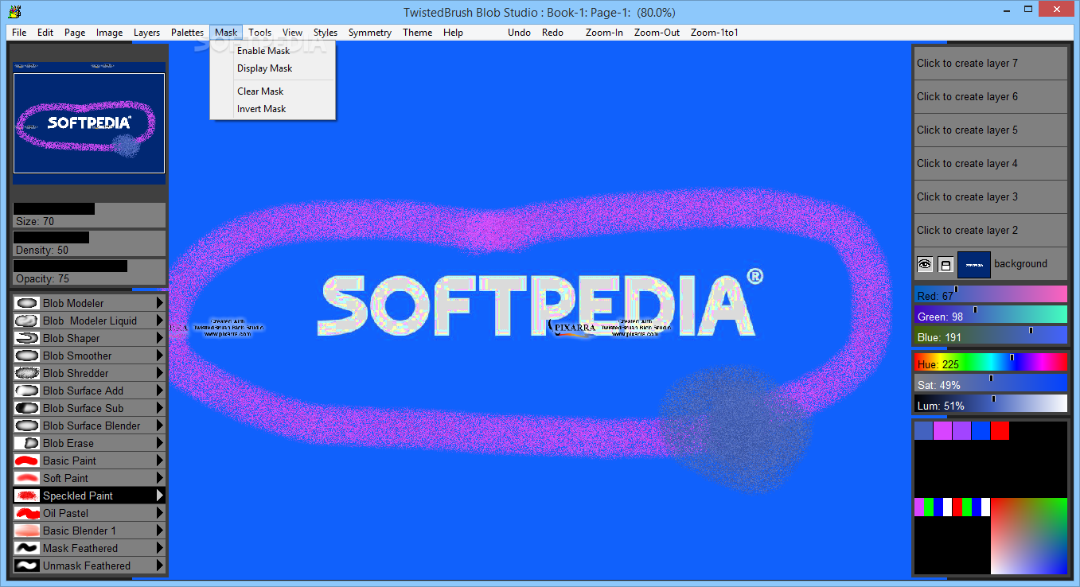Open the Styles menu
This screenshot has width=1080, height=587.
coord(326,33)
